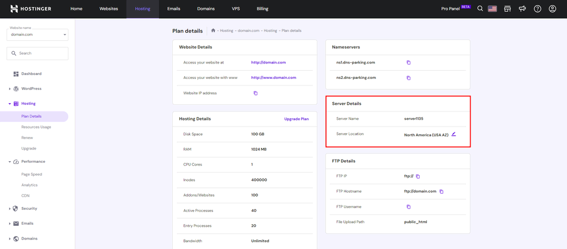The height and width of the screenshot is (249, 567).
Task: Open Pro Panel beta
Action: (456, 9)
